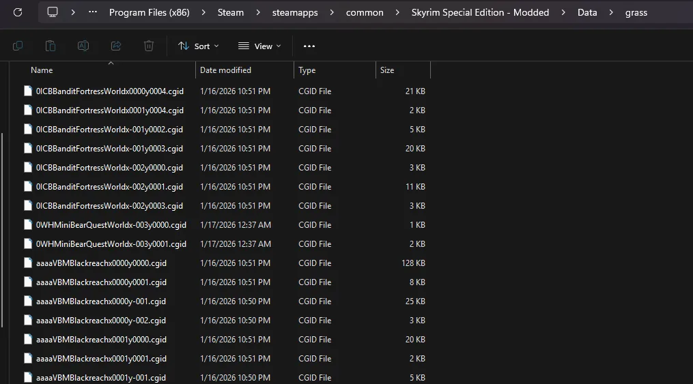Go to common folder breadcrumb
This screenshot has width=693, height=384.
[x=365, y=12]
